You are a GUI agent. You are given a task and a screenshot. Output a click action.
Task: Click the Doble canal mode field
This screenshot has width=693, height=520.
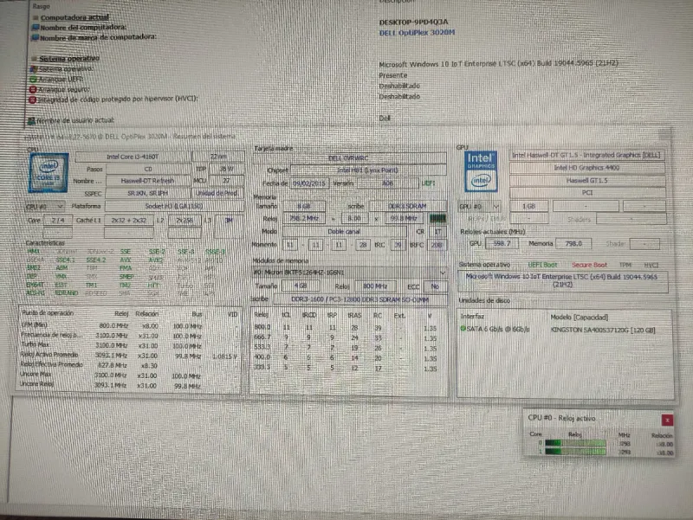click(x=344, y=231)
